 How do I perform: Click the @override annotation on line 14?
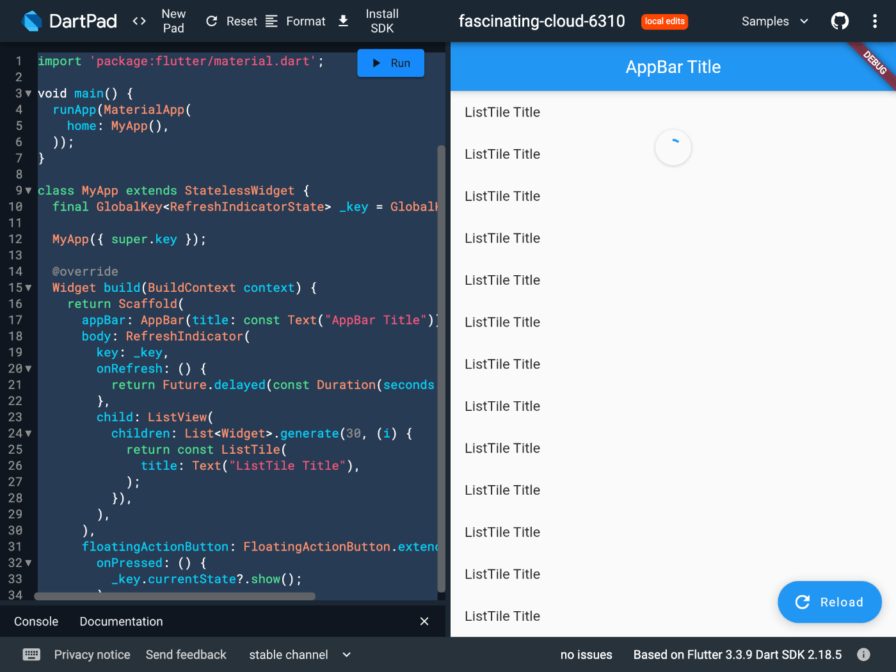pyautogui.click(x=85, y=271)
